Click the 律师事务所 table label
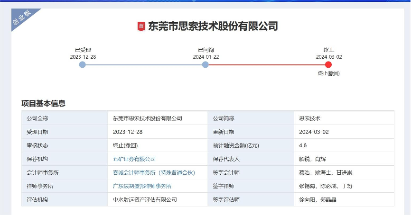Image resolution: width=411 pixels, height=215 pixels. tap(40, 186)
